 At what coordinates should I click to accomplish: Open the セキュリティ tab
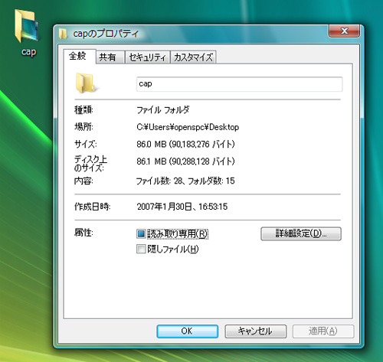click(147, 57)
